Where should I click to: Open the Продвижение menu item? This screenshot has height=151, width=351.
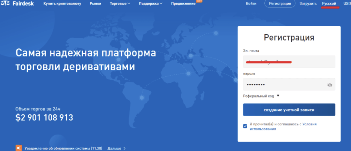point(183,4)
